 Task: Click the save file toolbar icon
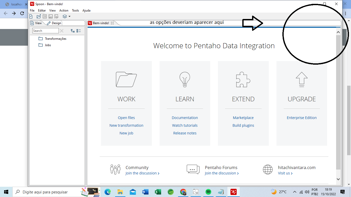click(51, 16)
